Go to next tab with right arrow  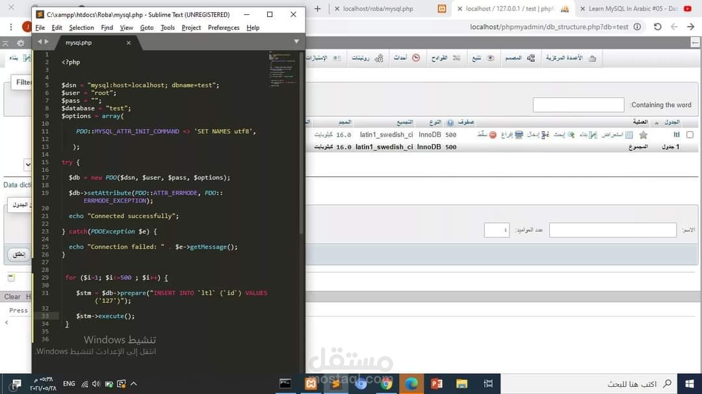pyautogui.click(x=46, y=42)
